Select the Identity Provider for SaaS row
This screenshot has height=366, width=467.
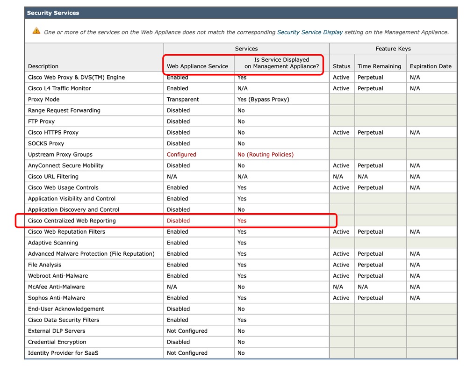(60, 353)
